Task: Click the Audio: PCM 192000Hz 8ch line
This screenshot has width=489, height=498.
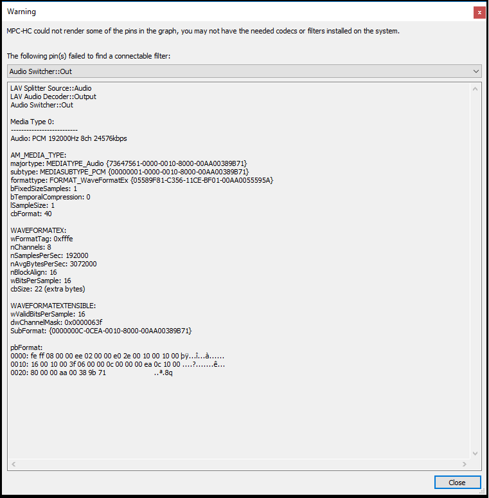Action: pyautogui.click(x=69, y=138)
